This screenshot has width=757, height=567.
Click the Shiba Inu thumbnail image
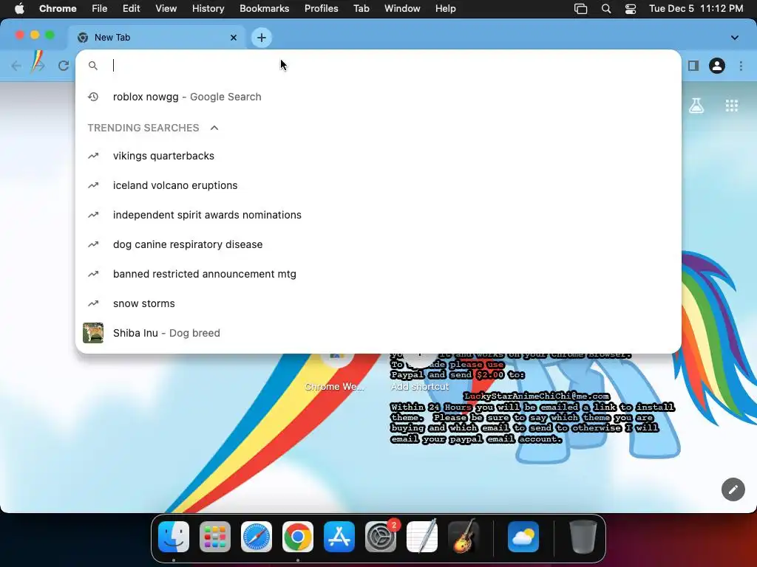pos(93,333)
